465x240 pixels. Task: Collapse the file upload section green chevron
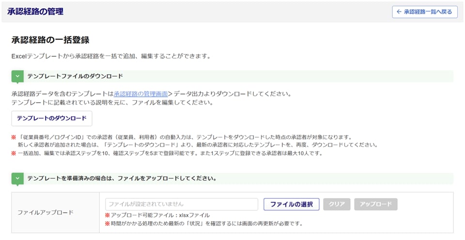tap(17, 178)
